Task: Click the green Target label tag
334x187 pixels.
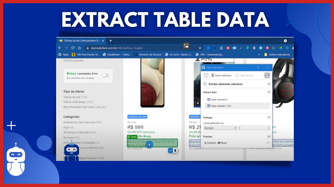Action: tap(132, 137)
